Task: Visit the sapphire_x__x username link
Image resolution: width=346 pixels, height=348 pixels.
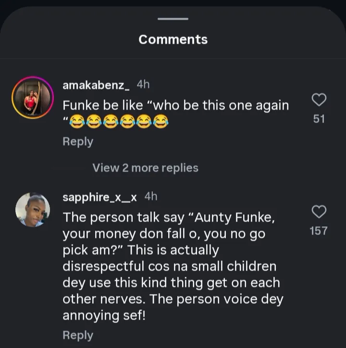Action: 100,197
